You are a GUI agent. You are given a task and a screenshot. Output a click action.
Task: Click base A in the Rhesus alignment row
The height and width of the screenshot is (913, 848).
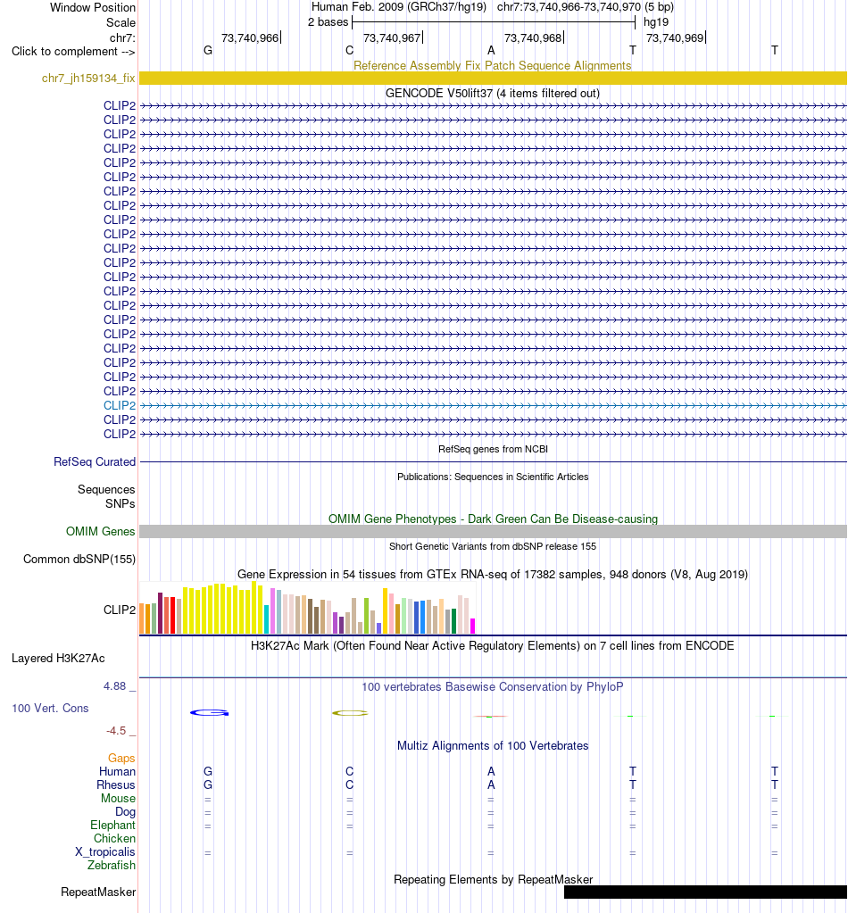(491, 784)
